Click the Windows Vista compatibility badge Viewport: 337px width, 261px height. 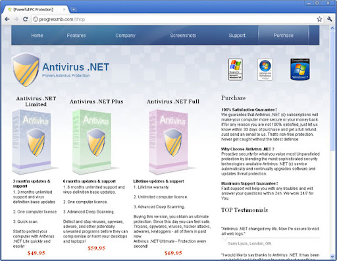pos(265,70)
